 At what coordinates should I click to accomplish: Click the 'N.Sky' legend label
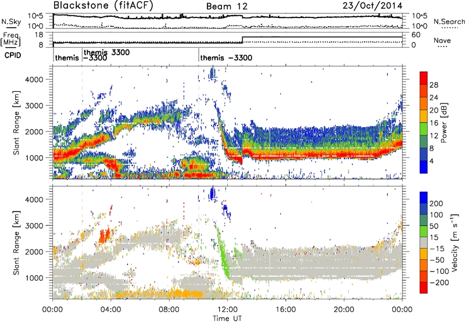click(11, 22)
